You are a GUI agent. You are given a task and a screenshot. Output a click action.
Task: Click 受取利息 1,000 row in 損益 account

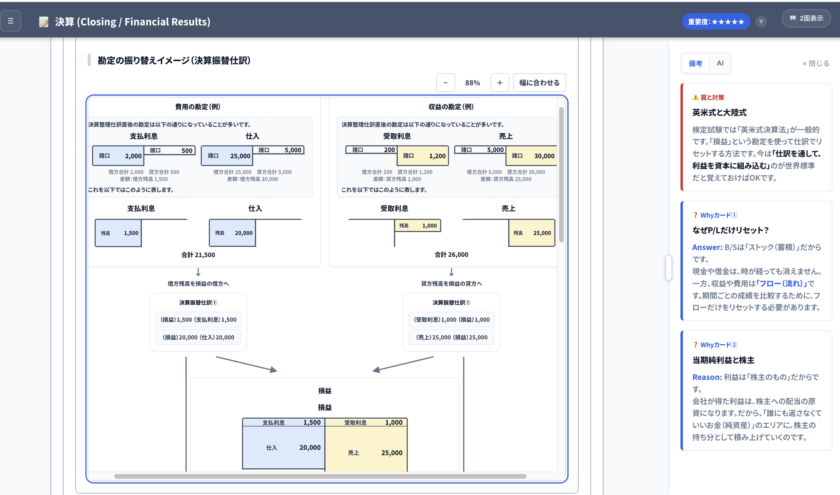pyautogui.click(x=366, y=422)
